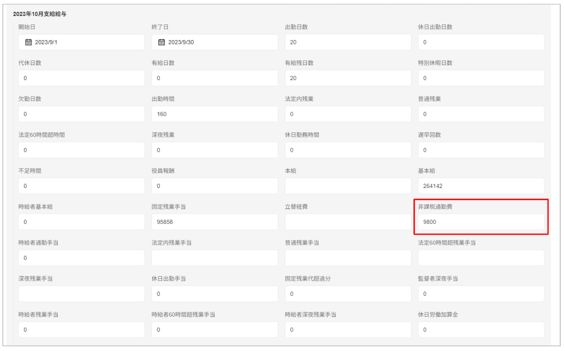Screen dimensions: 565x351
Task: Focus the 遅早回数 input field
Action: coord(481,150)
